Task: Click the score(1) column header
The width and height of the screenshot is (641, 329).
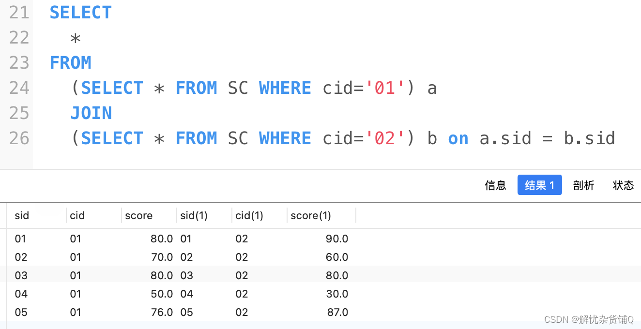Action: [x=311, y=216]
